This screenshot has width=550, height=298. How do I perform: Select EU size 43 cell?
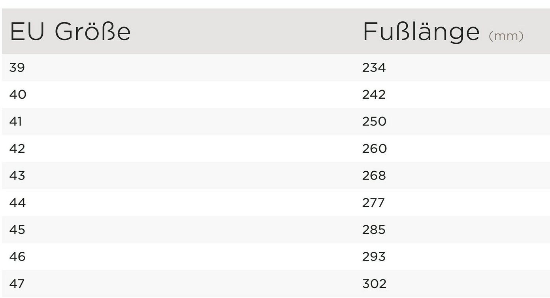(x=17, y=176)
